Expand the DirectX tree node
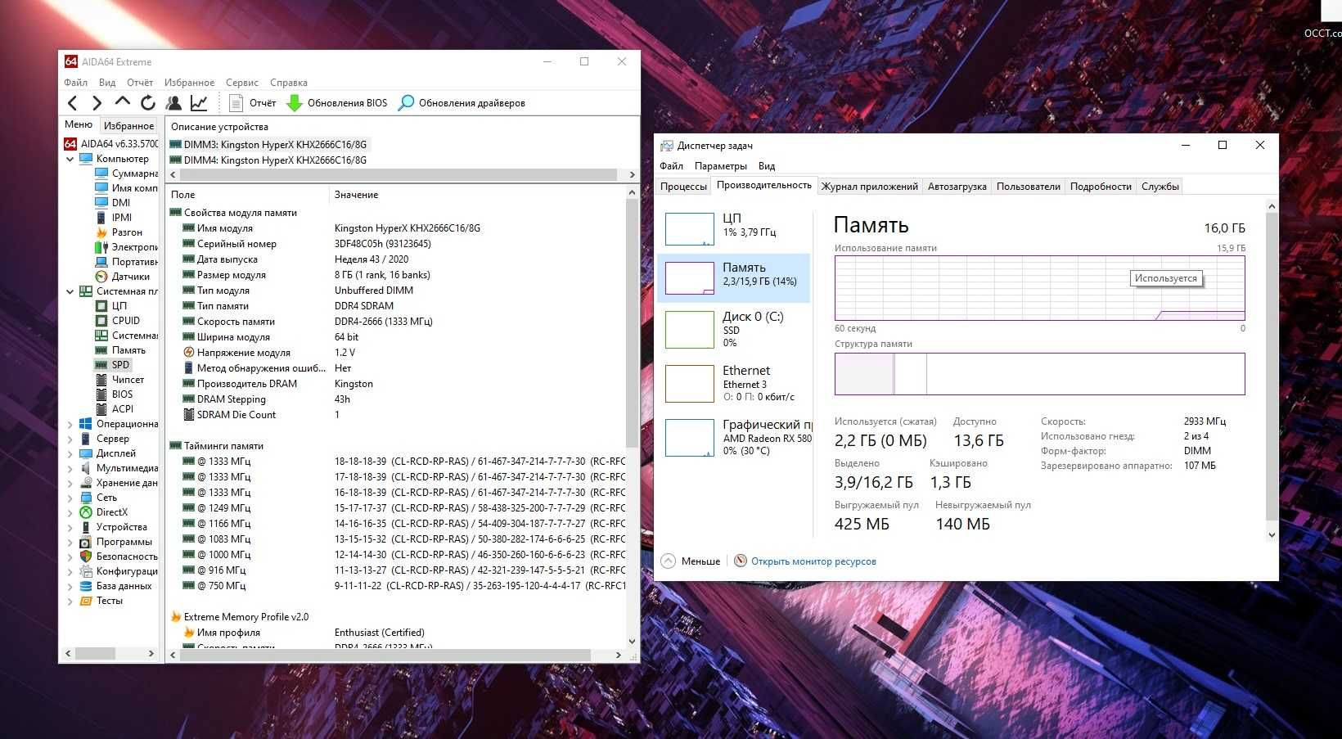1342x739 pixels. click(70, 512)
